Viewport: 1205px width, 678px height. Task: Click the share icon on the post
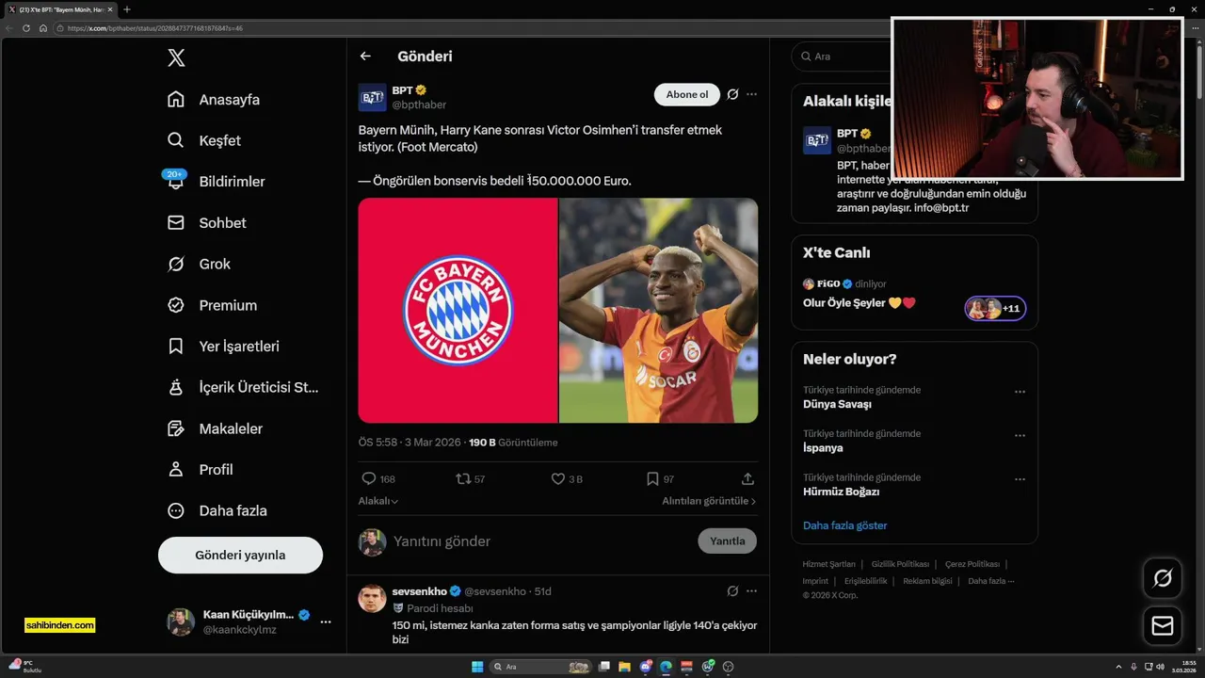pos(747,479)
